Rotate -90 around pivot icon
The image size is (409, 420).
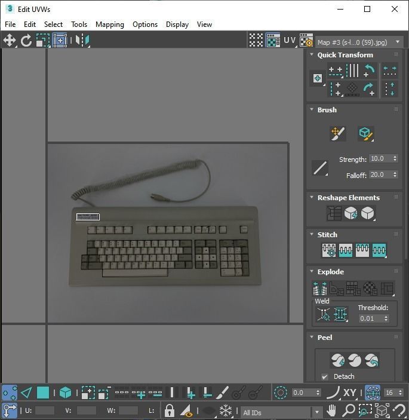pyautogui.click(x=370, y=71)
